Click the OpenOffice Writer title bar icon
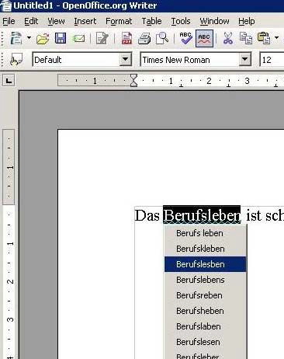Image resolution: width=284 pixels, height=359 pixels. tap(5, 5)
